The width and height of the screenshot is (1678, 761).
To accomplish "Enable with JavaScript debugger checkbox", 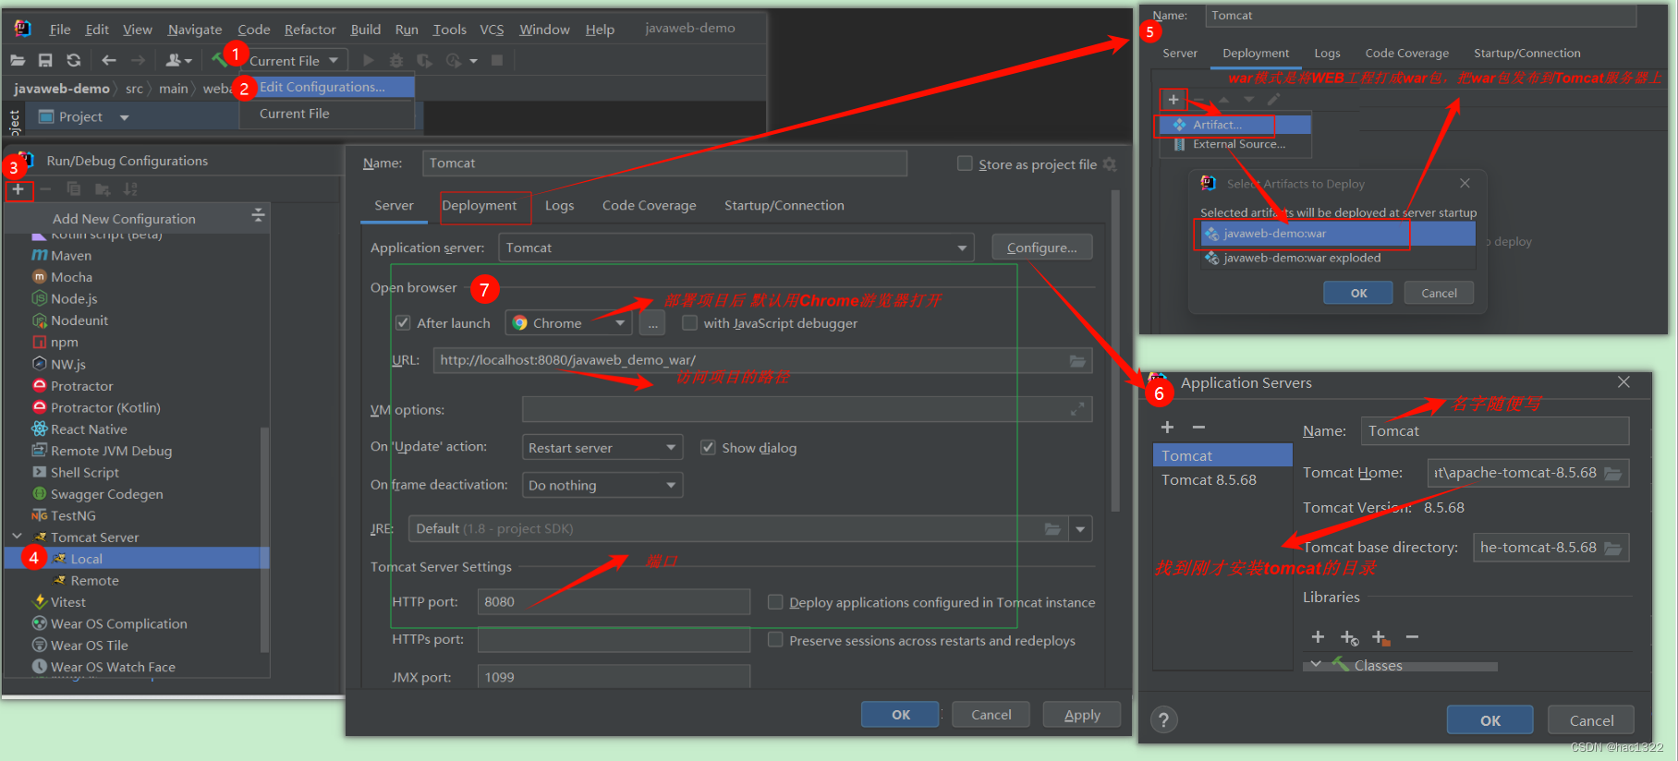I will pos(689,322).
